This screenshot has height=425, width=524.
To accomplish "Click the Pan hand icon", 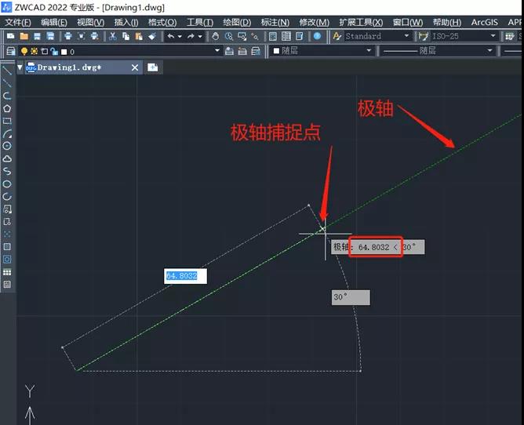I will (216, 36).
